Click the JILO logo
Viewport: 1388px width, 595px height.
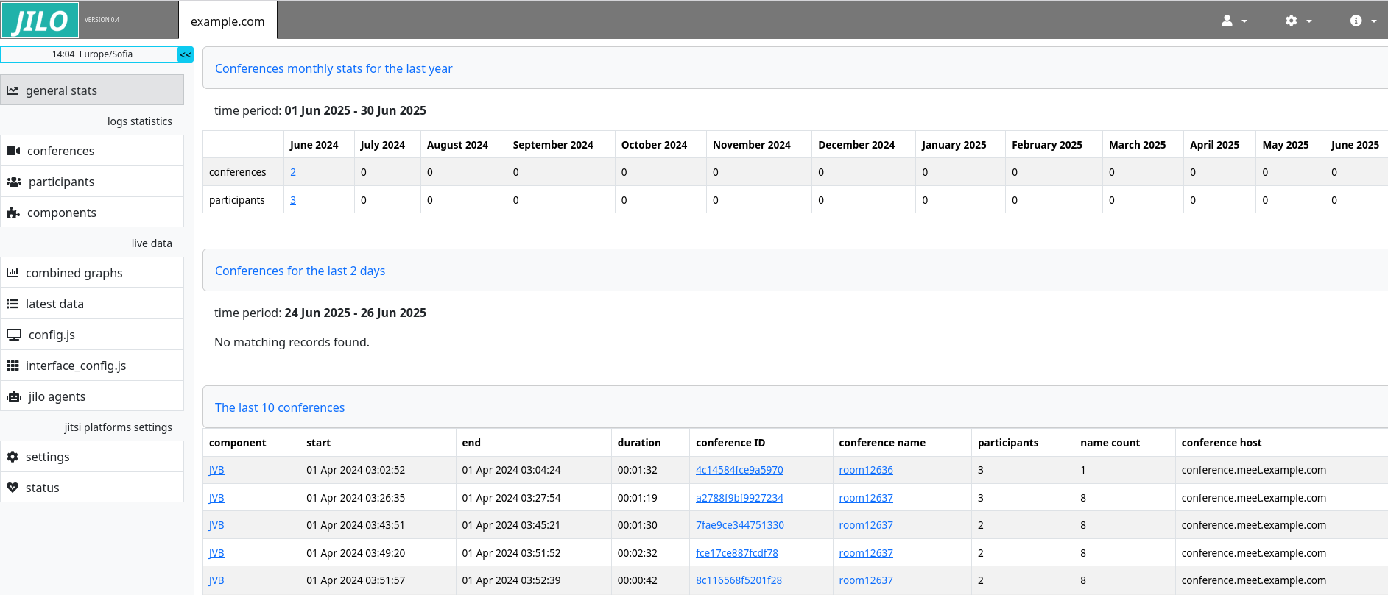point(40,20)
